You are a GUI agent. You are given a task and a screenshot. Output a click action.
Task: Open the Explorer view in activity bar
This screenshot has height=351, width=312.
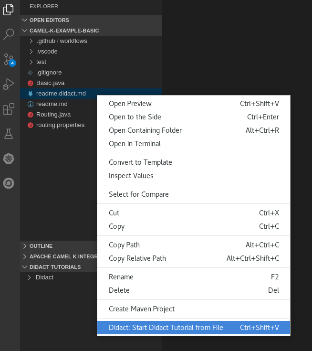click(x=9, y=9)
